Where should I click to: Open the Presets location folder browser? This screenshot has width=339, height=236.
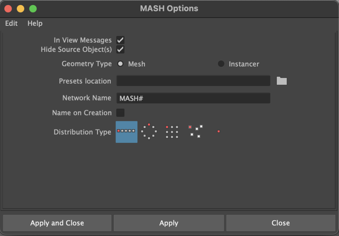tap(282, 81)
